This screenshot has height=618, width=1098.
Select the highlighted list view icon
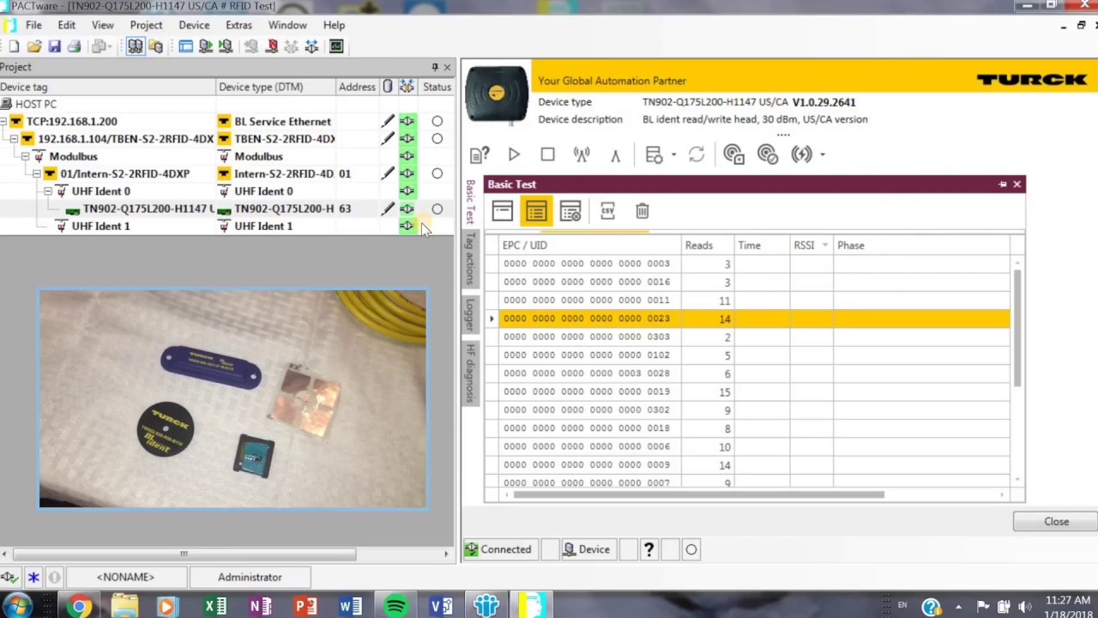(x=536, y=211)
